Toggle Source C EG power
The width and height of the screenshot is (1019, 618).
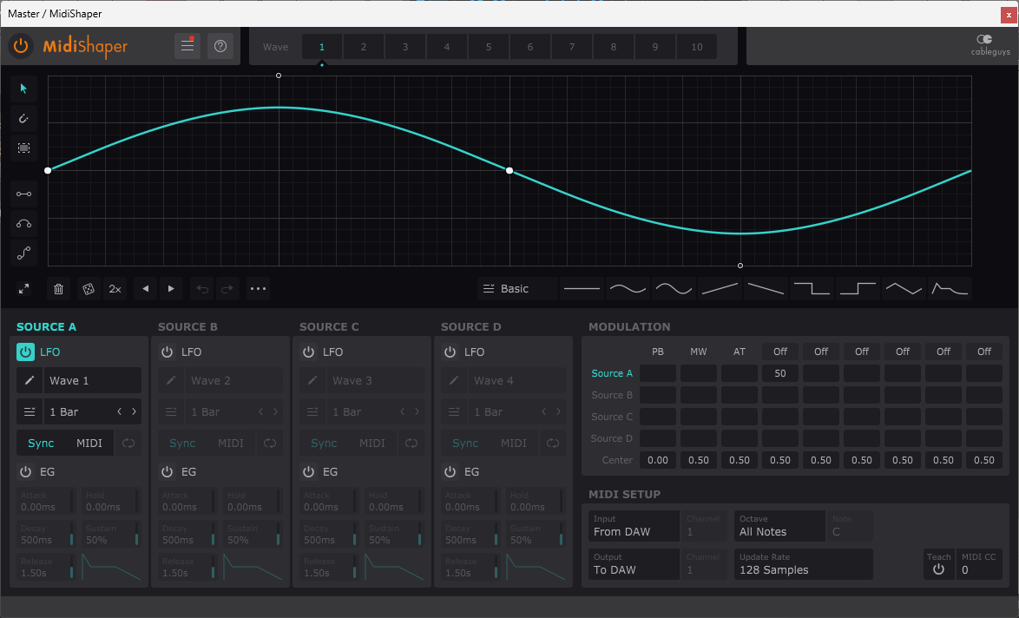point(309,472)
